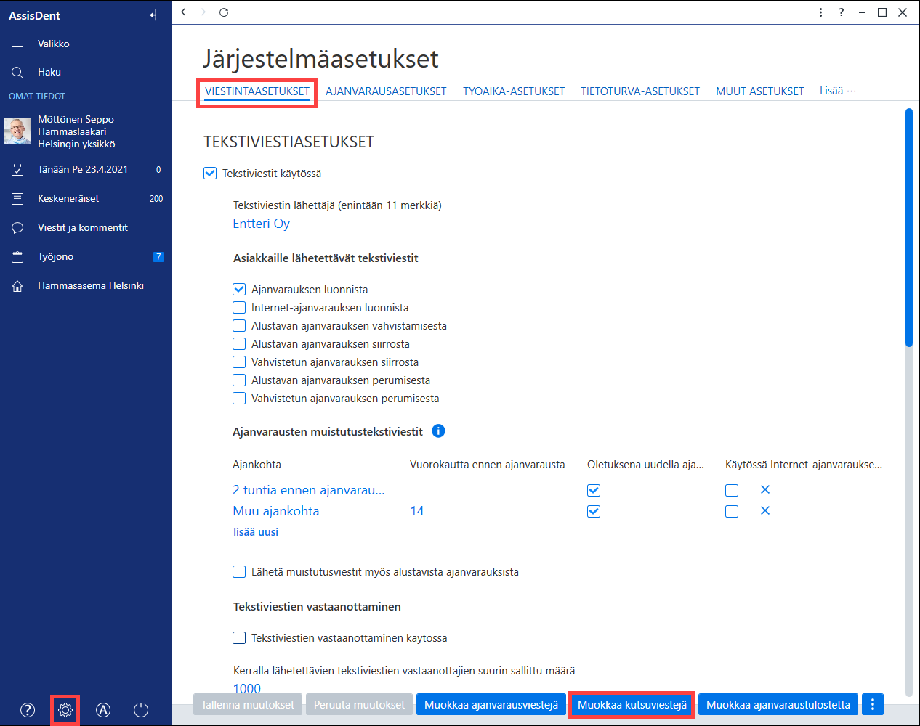Delete the Muu ajankohta reminder row
Image resolution: width=920 pixels, height=726 pixels.
(x=765, y=510)
